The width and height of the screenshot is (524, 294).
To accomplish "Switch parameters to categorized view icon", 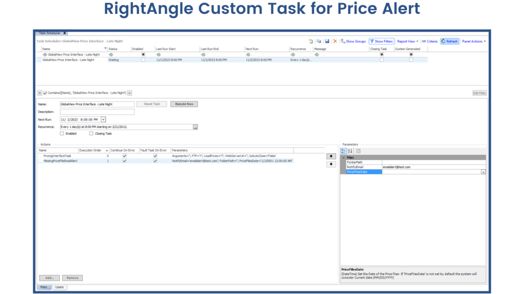I will point(344,151).
